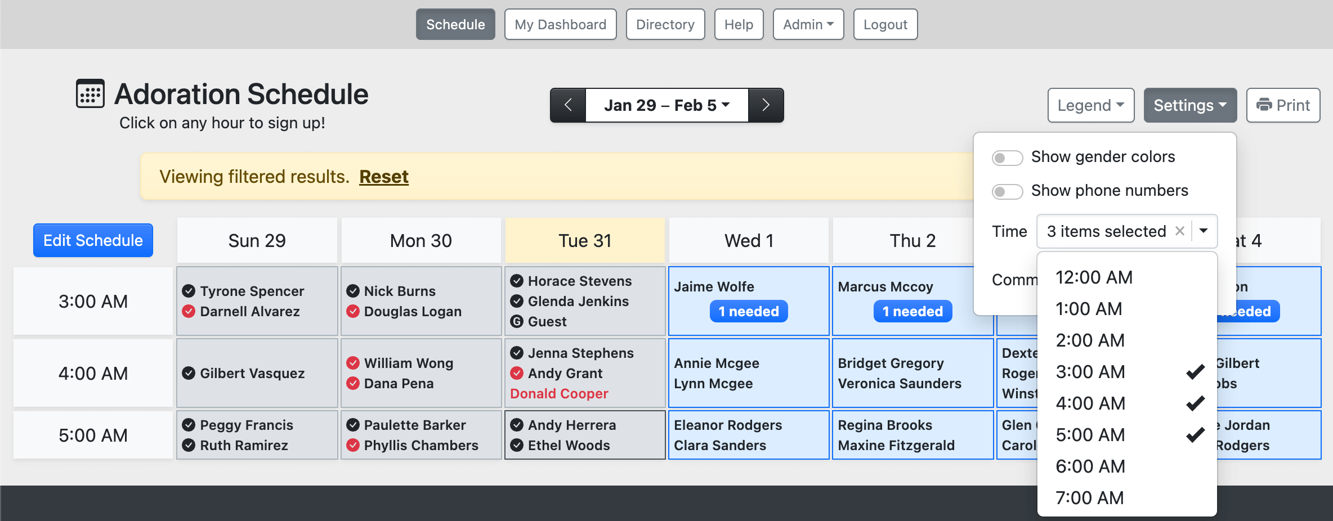The width and height of the screenshot is (1333, 521).
Task: Deselect 4:00 AM in the time list
Action: [1090, 403]
